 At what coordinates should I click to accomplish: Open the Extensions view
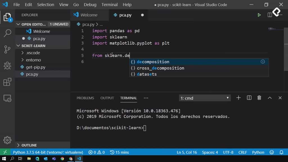7,82
